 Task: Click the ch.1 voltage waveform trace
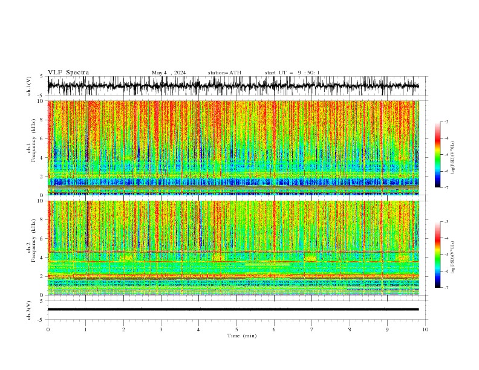[x=233, y=86]
